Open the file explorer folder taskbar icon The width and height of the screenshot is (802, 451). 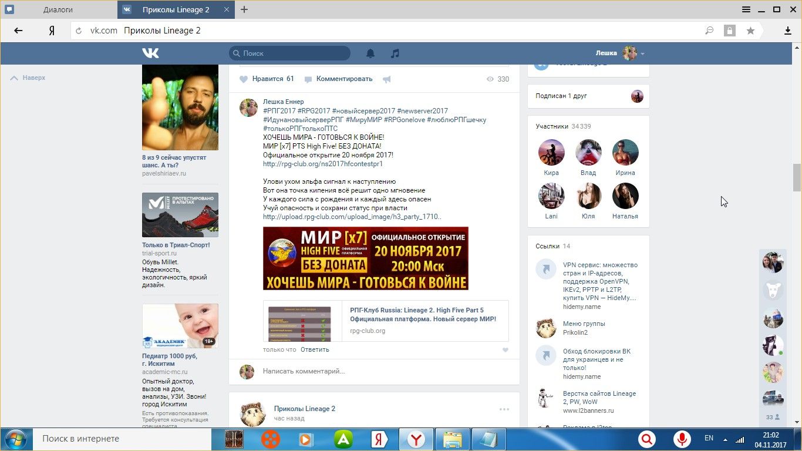pyautogui.click(x=452, y=439)
